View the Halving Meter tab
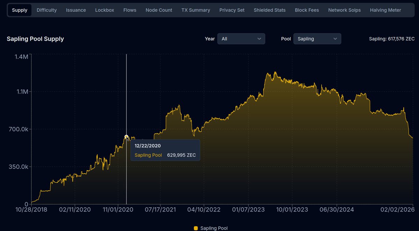The image size is (419, 231). coord(385,10)
